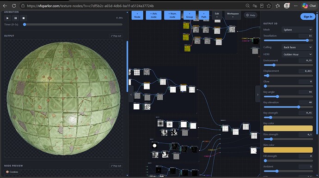Click the Environment value field 0,55
The image size is (319, 178).
(306, 60)
